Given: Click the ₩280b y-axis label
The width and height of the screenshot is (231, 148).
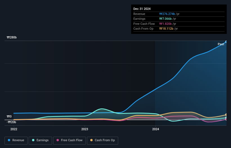Looking at the screenshot, I should 12,37.
